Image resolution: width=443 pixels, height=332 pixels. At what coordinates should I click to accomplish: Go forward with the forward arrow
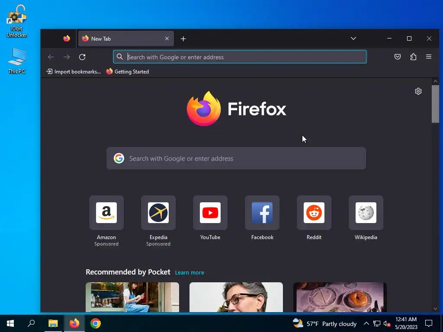click(x=67, y=57)
